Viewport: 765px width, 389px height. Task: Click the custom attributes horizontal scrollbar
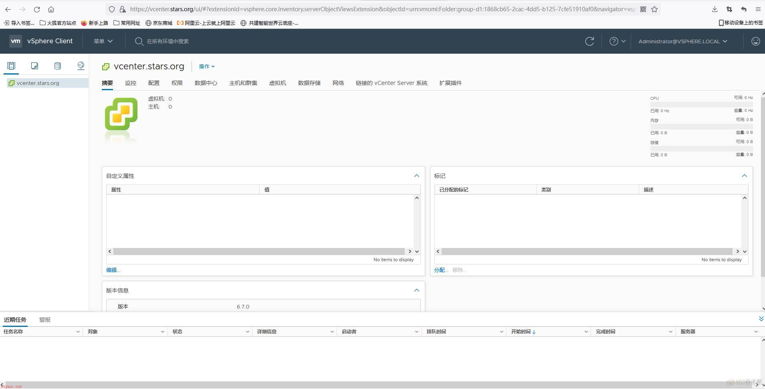[259, 251]
